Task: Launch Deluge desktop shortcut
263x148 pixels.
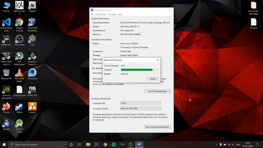Action: click(x=7, y=125)
